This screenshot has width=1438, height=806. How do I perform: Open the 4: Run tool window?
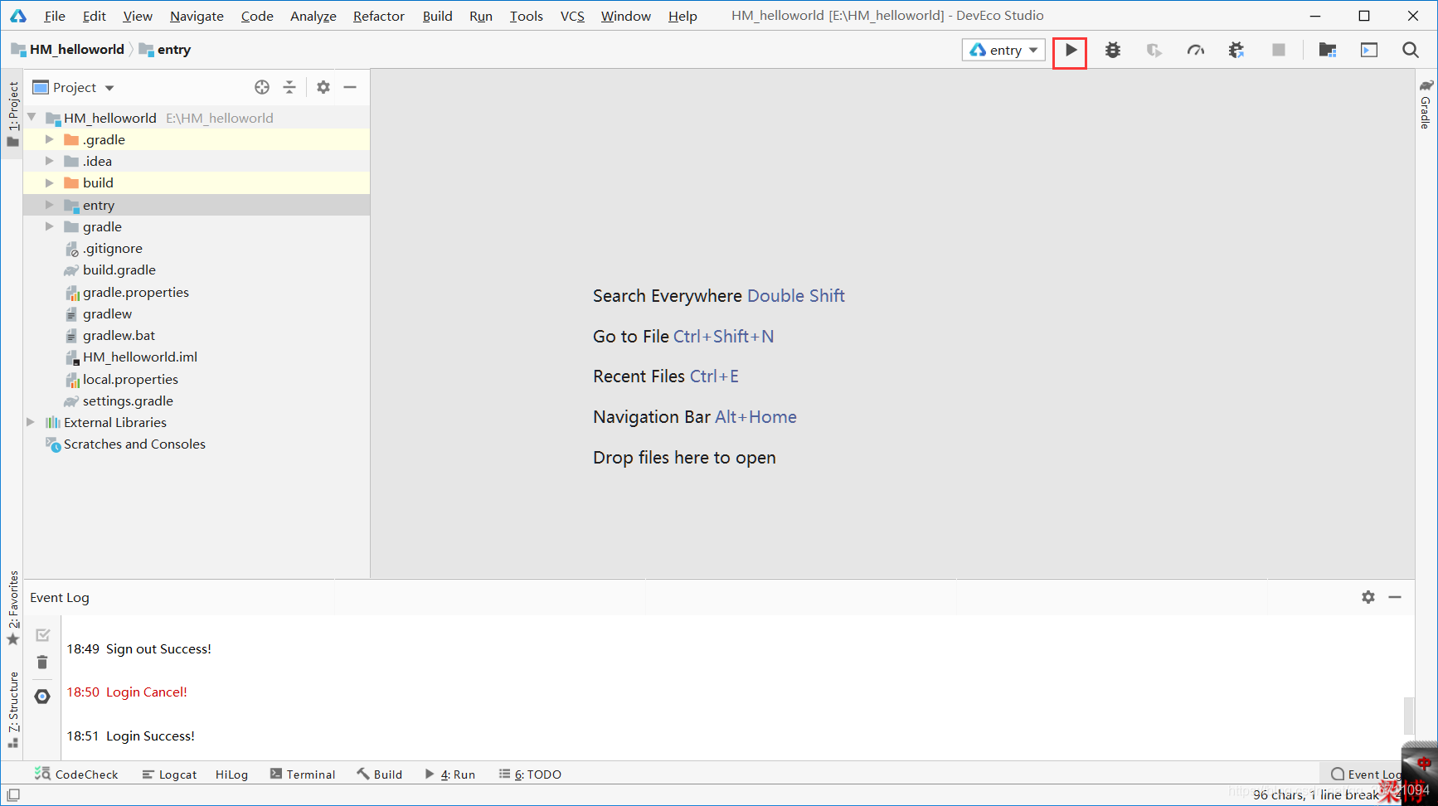coord(450,774)
